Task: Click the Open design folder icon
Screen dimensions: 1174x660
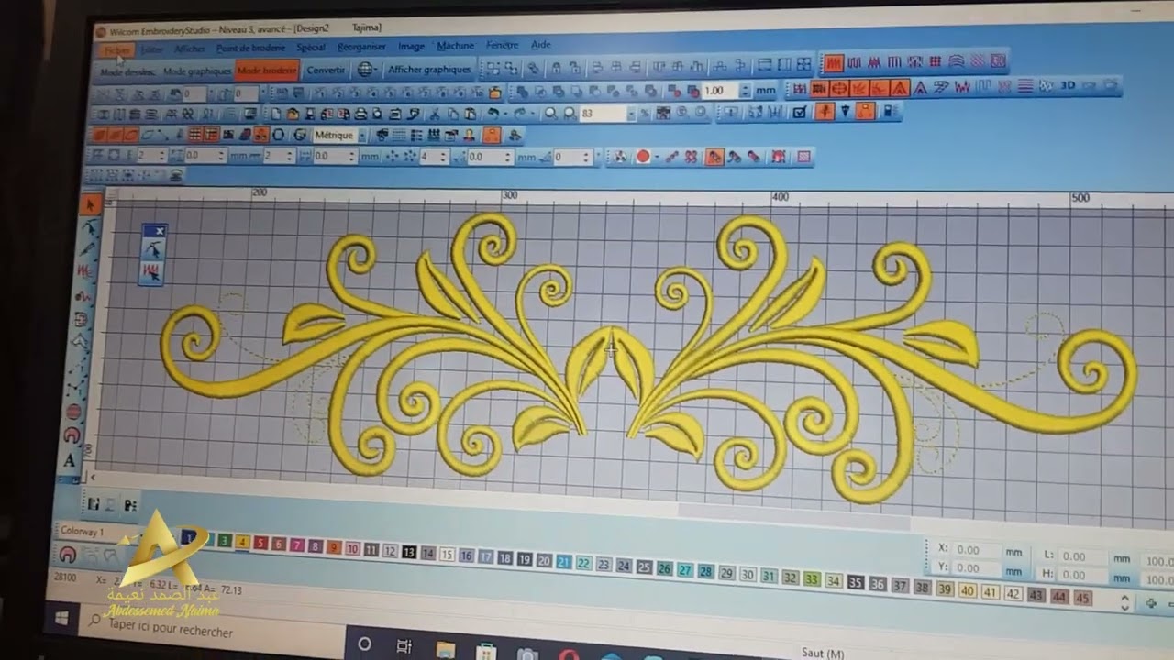Action: 293,115
